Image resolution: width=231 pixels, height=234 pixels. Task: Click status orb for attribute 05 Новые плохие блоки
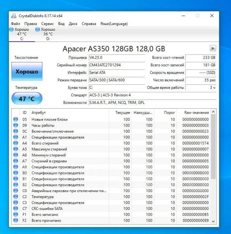point(16,119)
